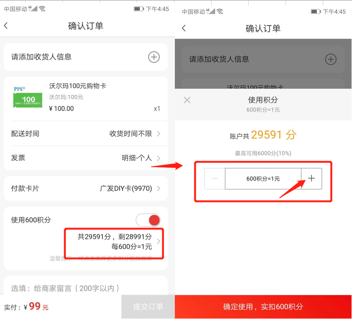This screenshot has height=319, width=352.
Task: Toggle the 使用600积分 switch
Action: pos(148,220)
